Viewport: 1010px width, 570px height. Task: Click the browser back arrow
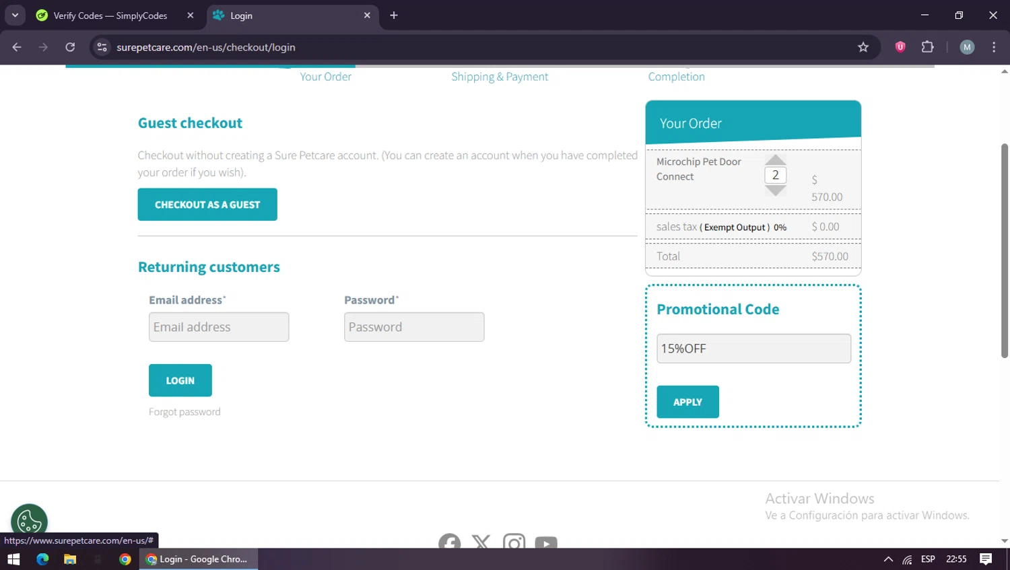click(17, 47)
